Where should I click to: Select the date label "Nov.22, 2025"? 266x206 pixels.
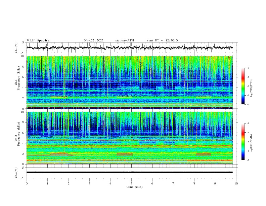pos(94,40)
